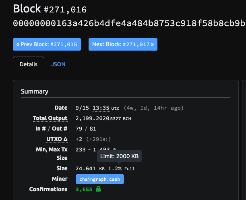Switch to the JSON tab
246x200 pixels.
click(x=58, y=64)
